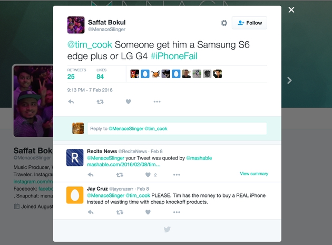The width and height of the screenshot is (332, 245).
Task: Open more options on main tweet
Action: tap(157, 101)
